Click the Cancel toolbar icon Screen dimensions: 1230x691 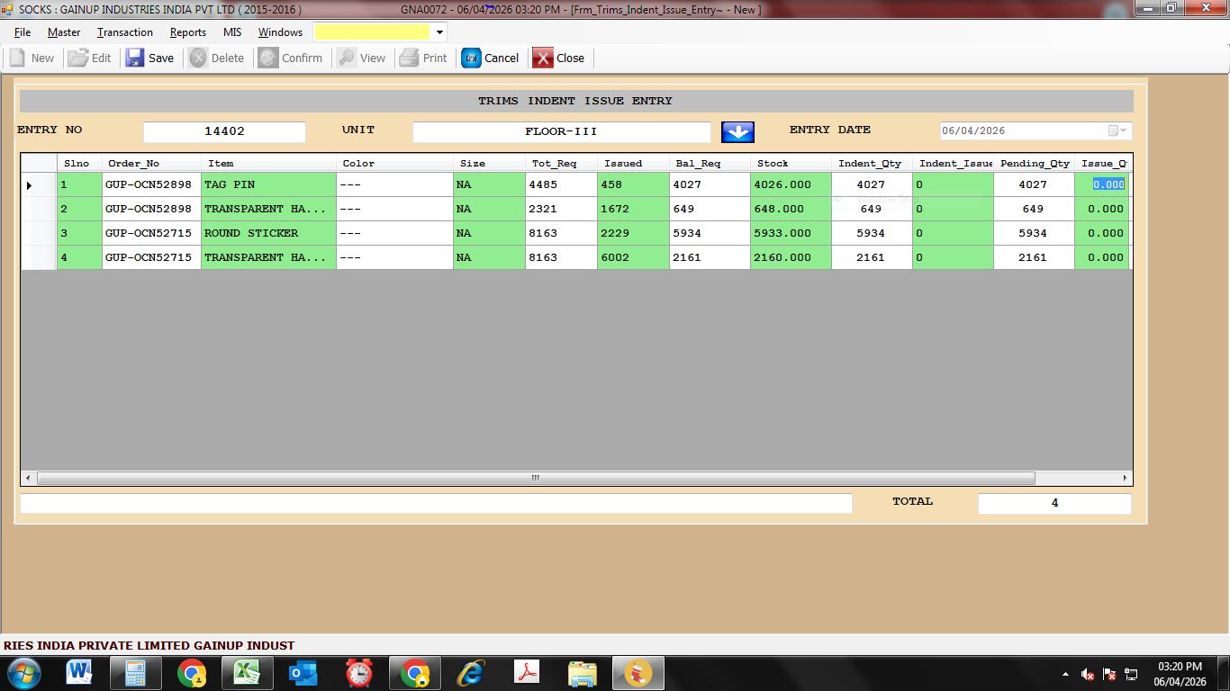[x=471, y=58]
